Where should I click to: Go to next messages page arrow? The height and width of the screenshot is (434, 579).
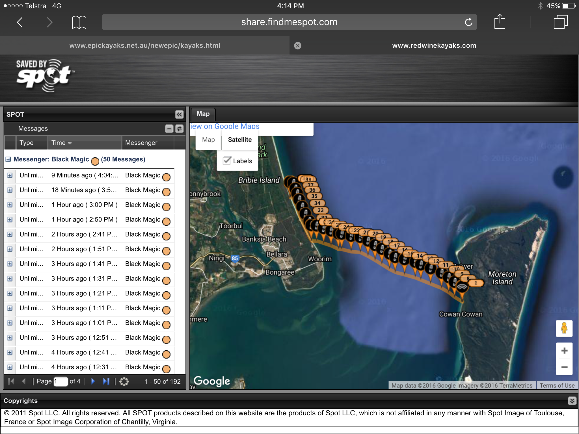pyautogui.click(x=93, y=381)
